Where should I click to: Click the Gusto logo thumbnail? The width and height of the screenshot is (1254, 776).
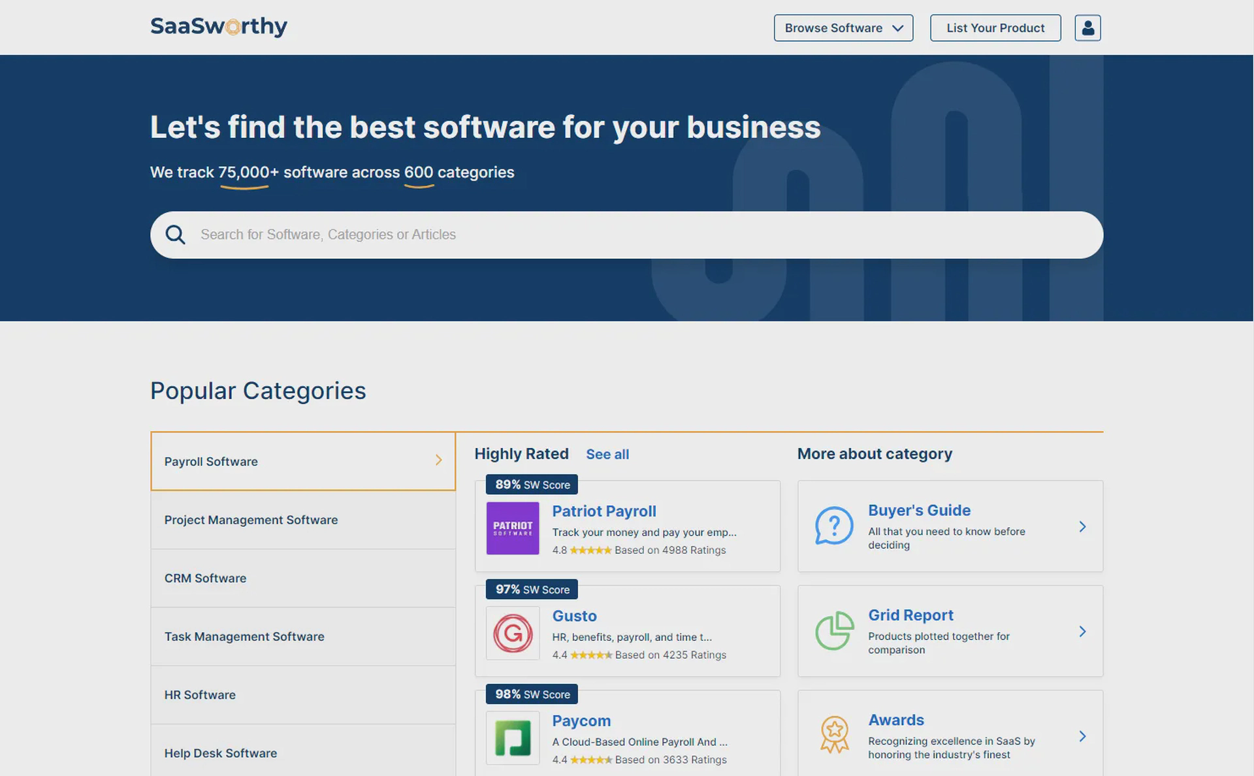coord(513,633)
